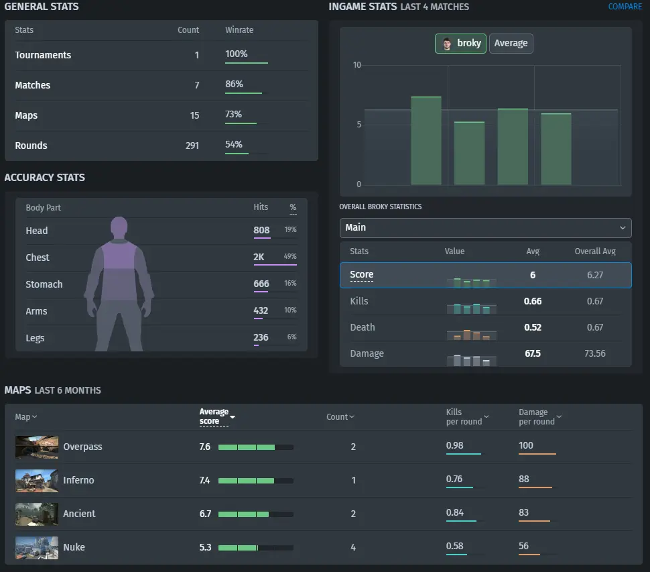Toggle the Average chart series button
This screenshot has height=572, width=650.
[511, 43]
